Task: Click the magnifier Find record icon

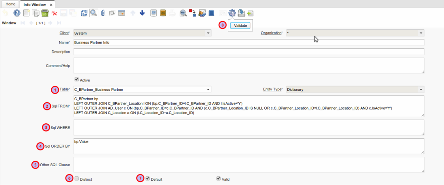Action: tap(94, 13)
